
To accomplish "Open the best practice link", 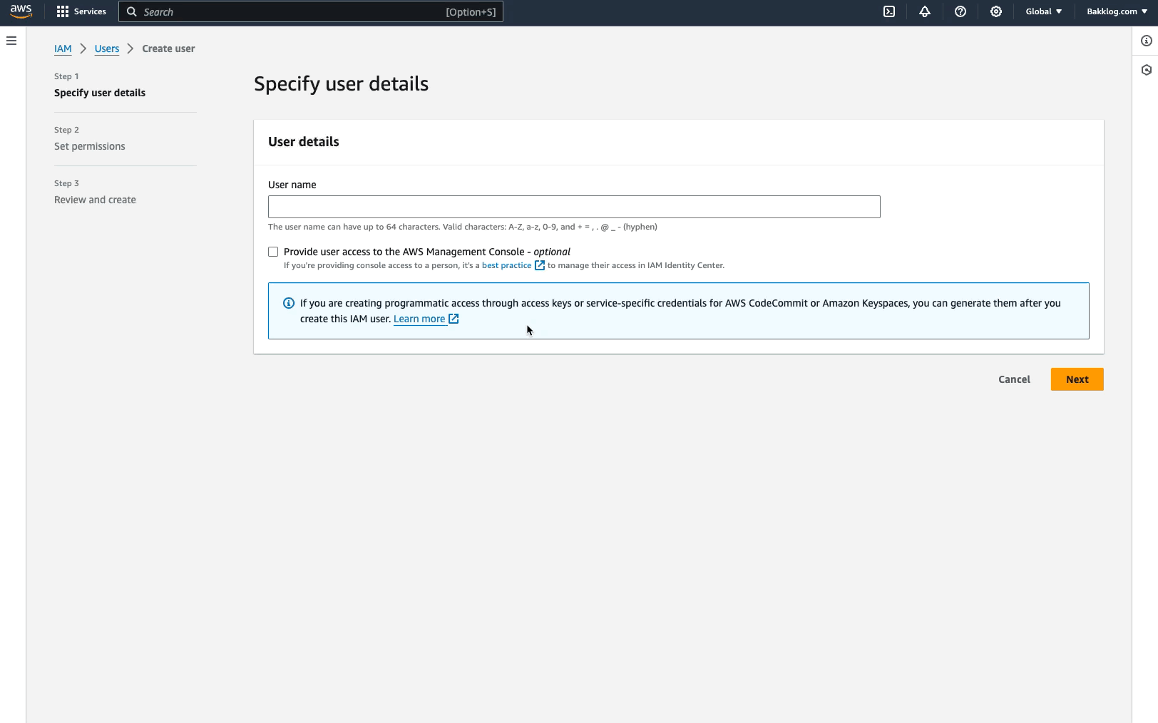I will pos(506,265).
